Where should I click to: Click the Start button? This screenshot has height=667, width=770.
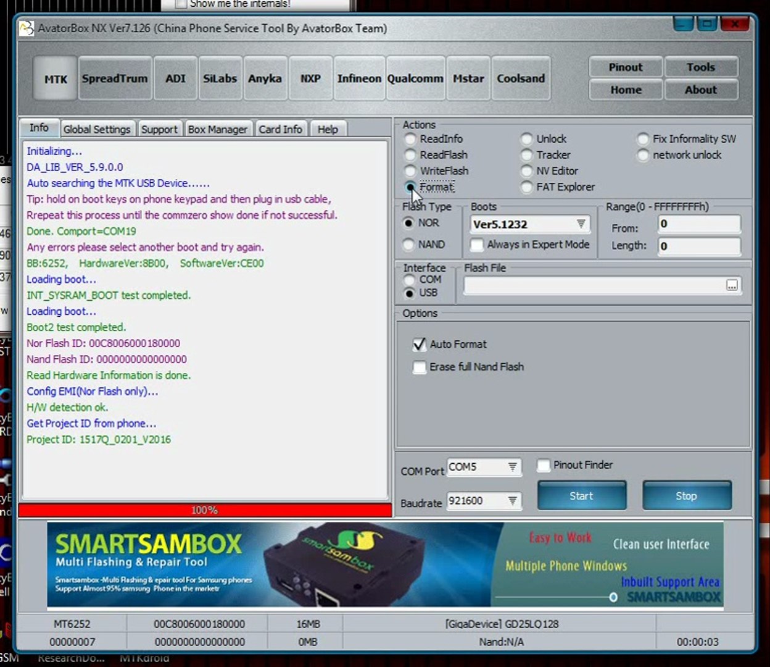581,496
